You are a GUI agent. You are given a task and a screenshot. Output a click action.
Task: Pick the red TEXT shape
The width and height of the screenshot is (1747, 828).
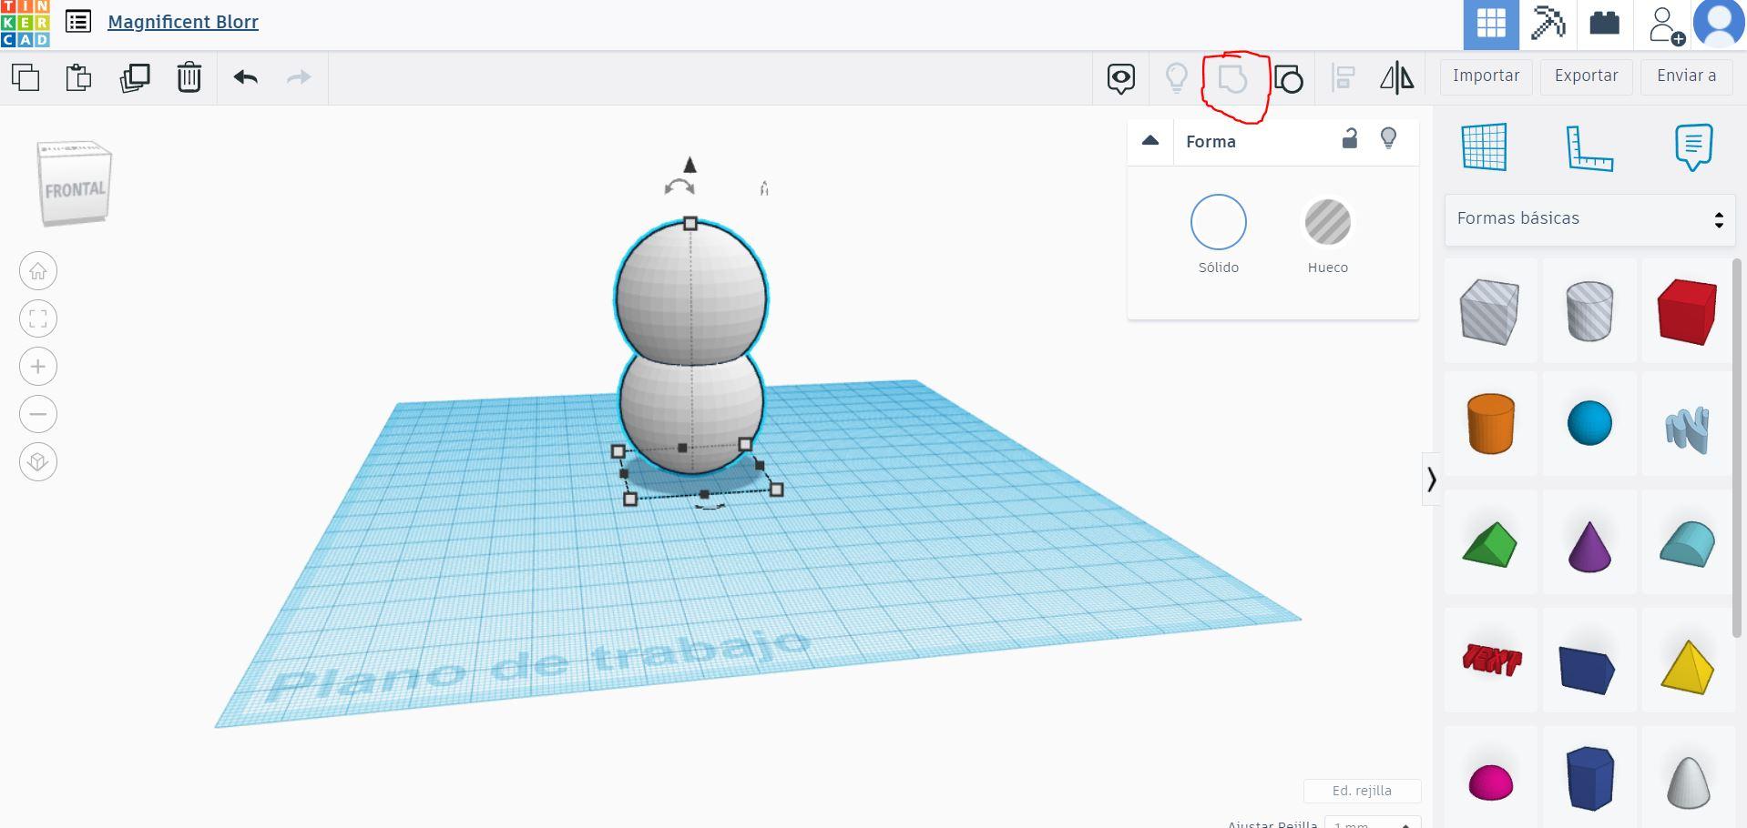click(x=1490, y=661)
